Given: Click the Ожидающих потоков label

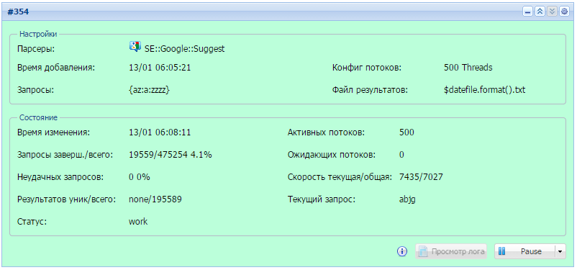Looking at the screenshot, I should click(332, 155).
